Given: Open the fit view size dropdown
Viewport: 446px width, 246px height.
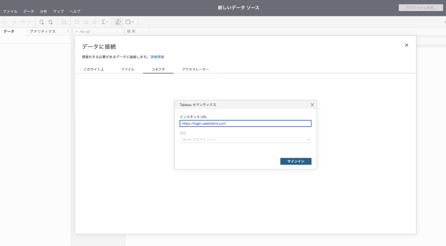Looking at the screenshot, I should (x=129, y=22).
